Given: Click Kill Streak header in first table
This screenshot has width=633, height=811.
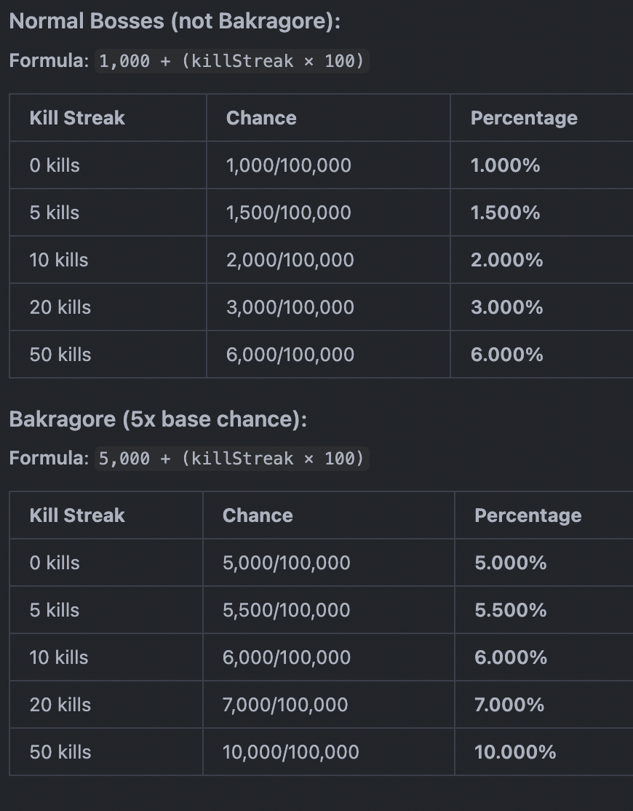Looking at the screenshot, I should tap(77, 118).
